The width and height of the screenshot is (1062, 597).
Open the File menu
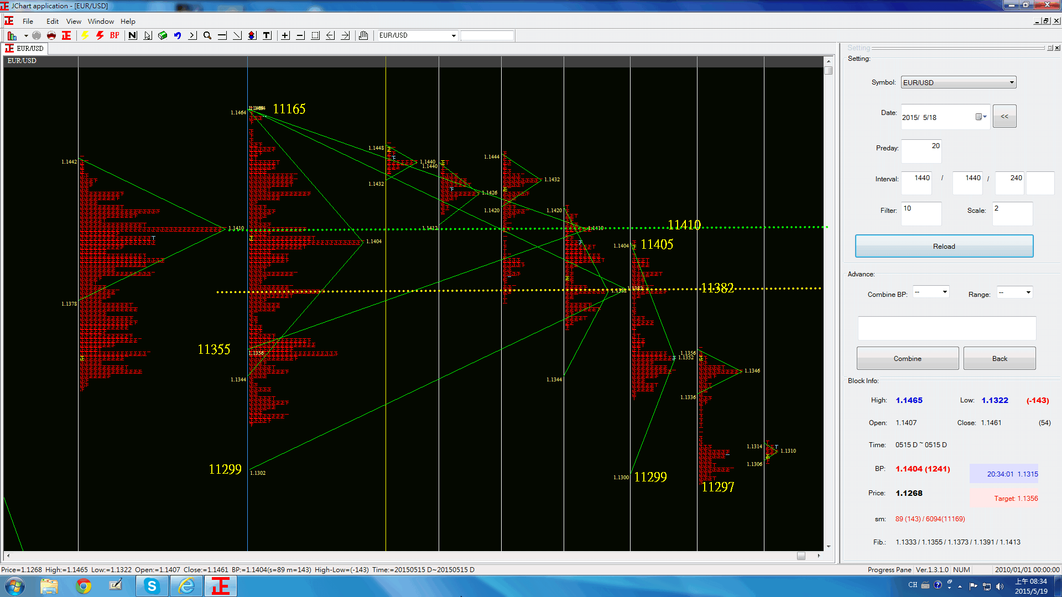pyautogui.click(x=28, y=22)
